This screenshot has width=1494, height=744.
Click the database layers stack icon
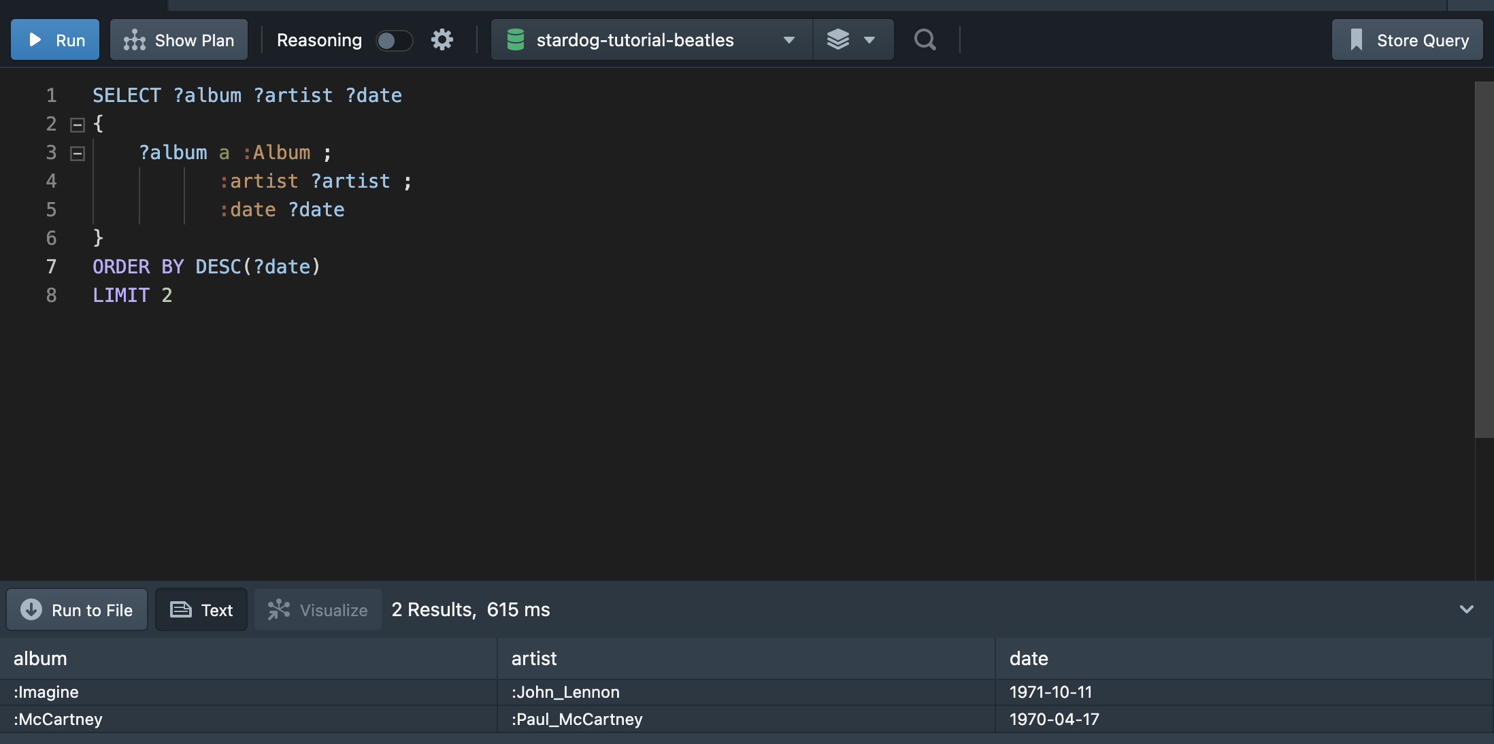pyautogui.click(x=837, y=39)
